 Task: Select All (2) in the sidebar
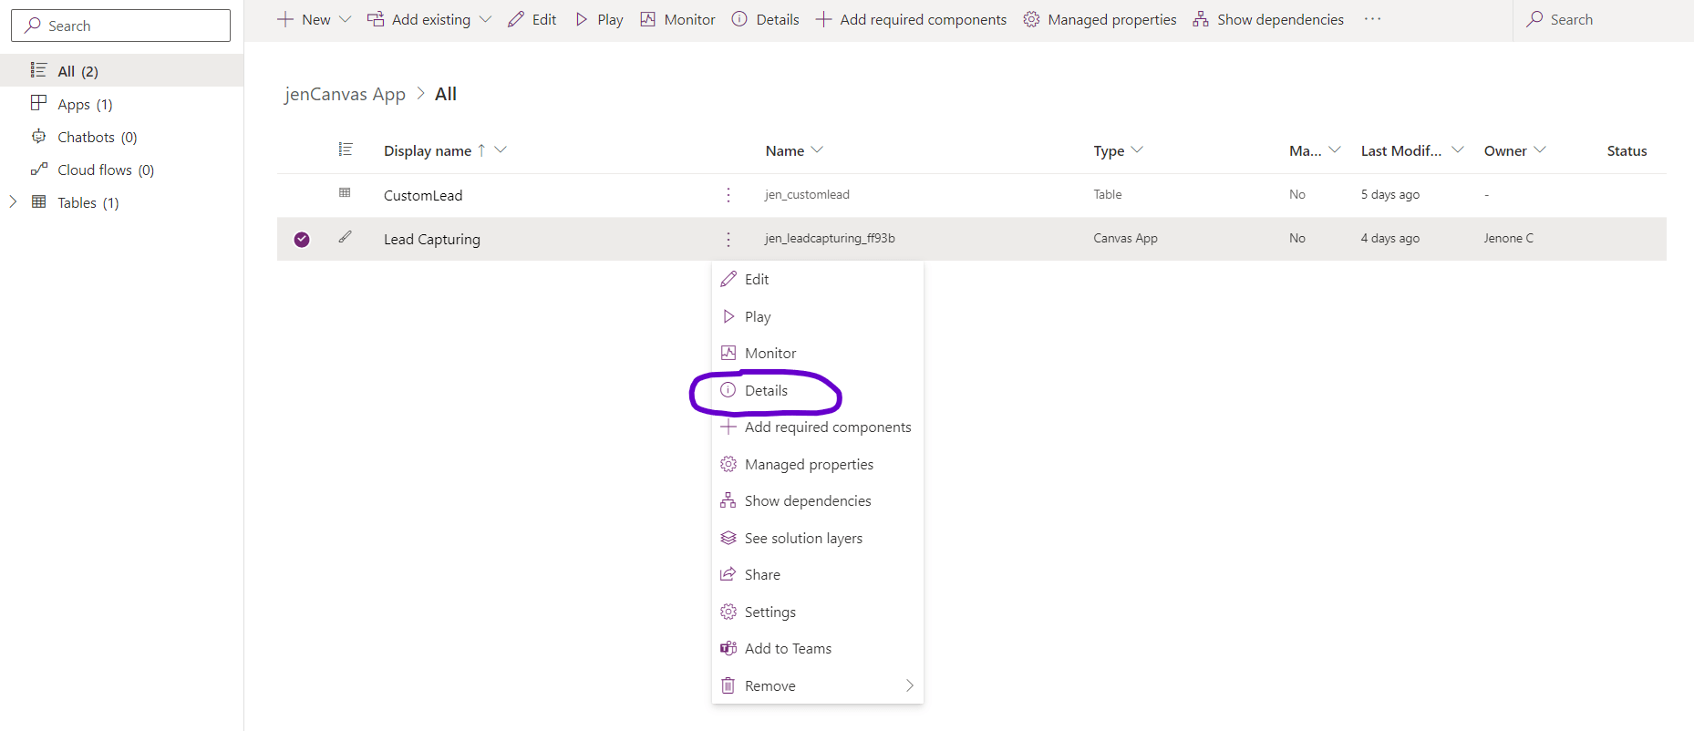(121, 70)
